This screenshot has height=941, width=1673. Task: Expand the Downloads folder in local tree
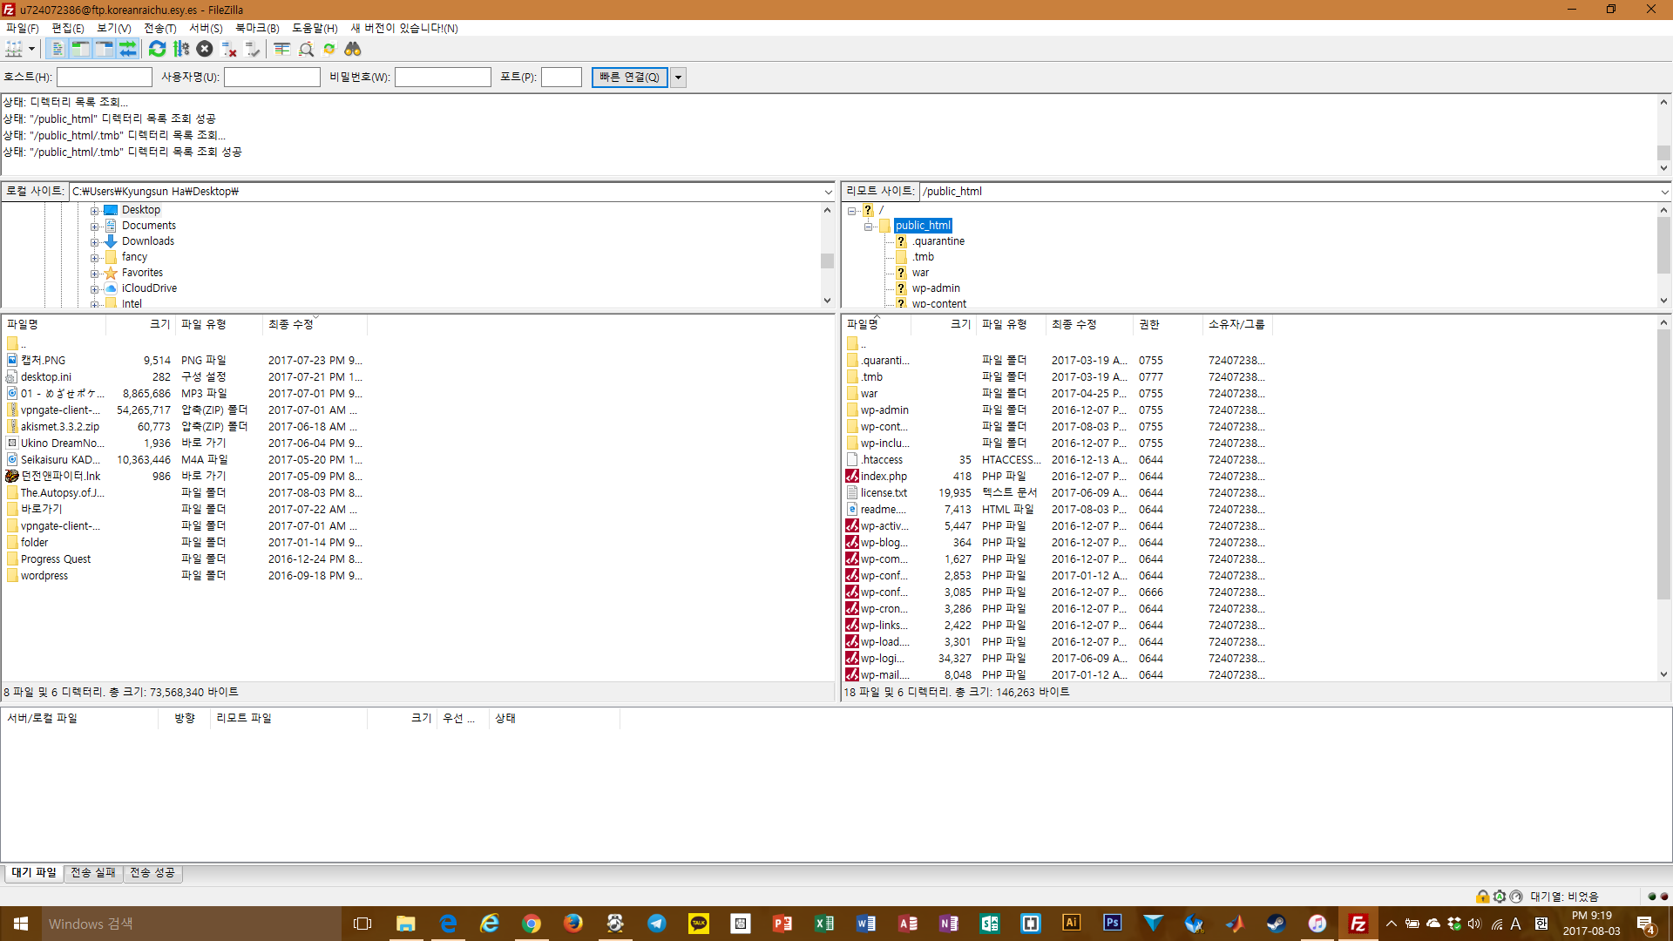(x=95, y=242)
